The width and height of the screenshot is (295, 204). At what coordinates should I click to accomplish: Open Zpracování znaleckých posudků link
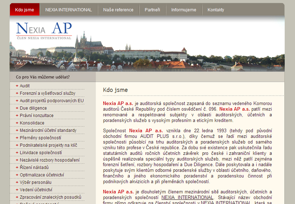(x=51, y=197)
